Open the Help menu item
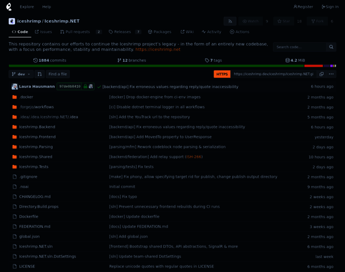This screenshot has width=345, height=272. click(x=47, y=7)
